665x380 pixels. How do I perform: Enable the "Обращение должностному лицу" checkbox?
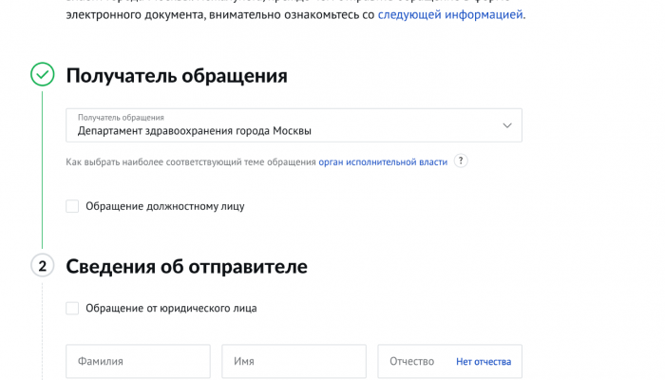(72, 206)
